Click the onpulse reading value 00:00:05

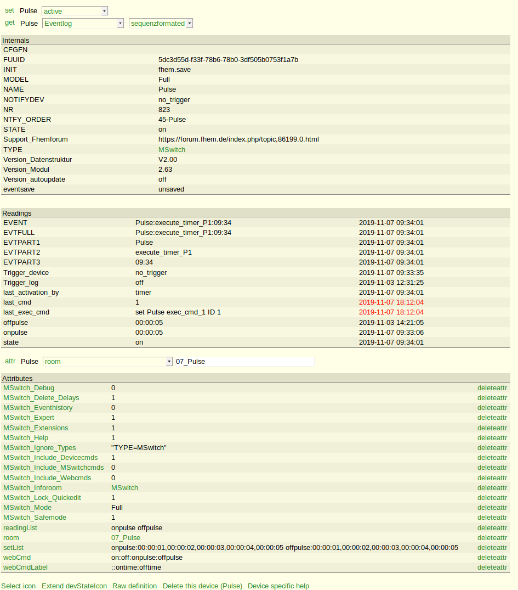pos(149,332)
